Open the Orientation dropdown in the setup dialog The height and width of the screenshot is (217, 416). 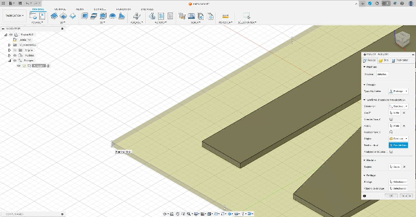pos(399,106)
